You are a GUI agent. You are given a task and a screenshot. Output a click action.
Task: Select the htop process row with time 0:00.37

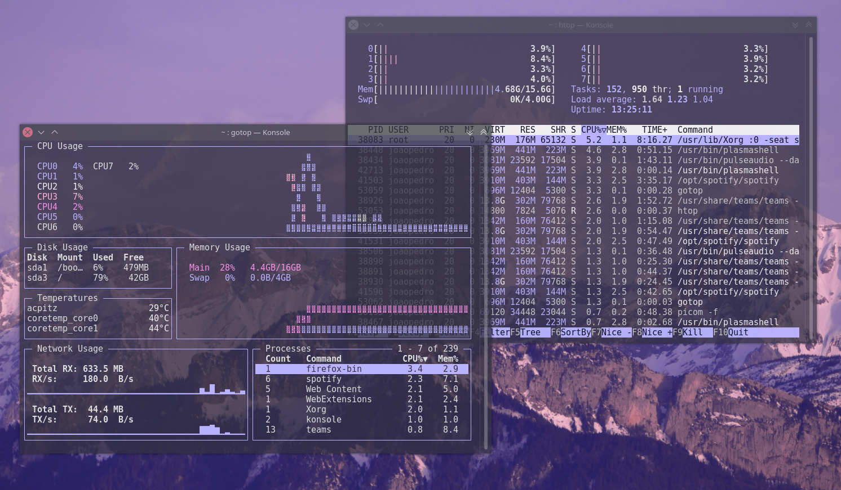tap(573, 211)
